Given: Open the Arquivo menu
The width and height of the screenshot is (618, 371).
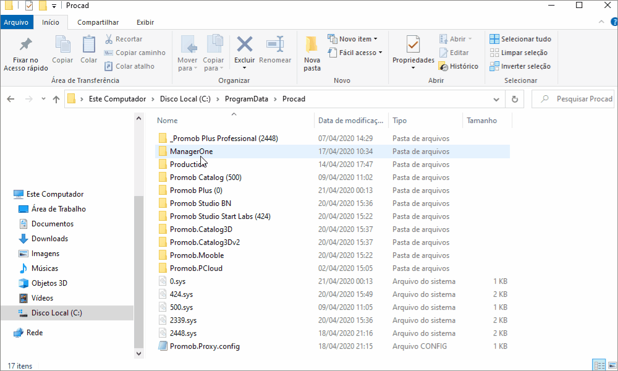Looking at the screenshot, I should coord(16,22).
